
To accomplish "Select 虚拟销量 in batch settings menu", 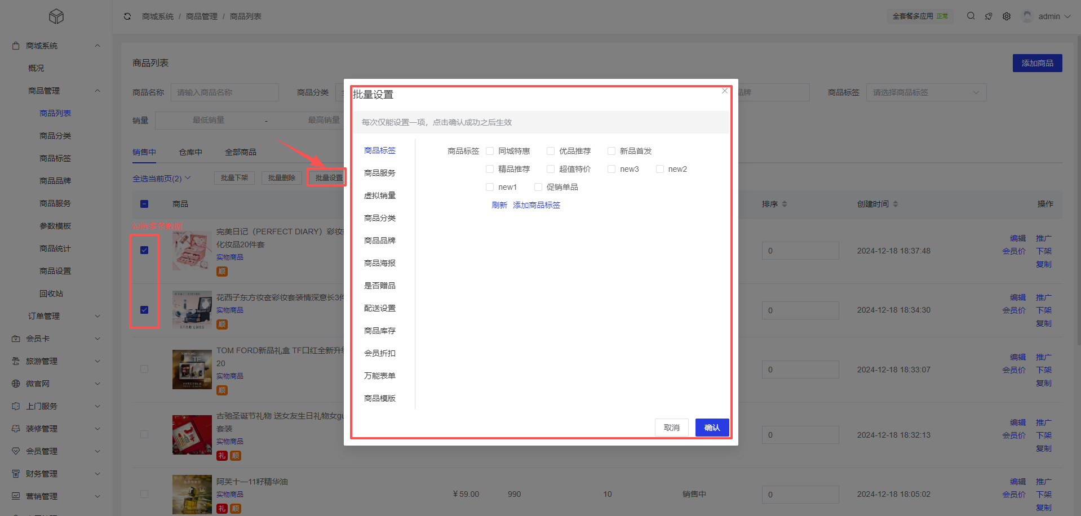I will [x=380, y=195].
